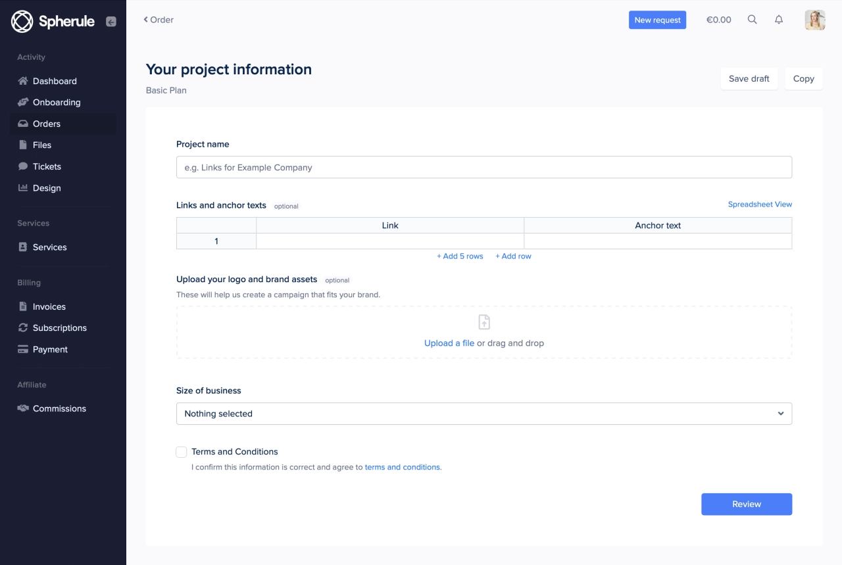Screen dimensions: 842x565
Task: Click the Project name input field
Action: (484, 167)
